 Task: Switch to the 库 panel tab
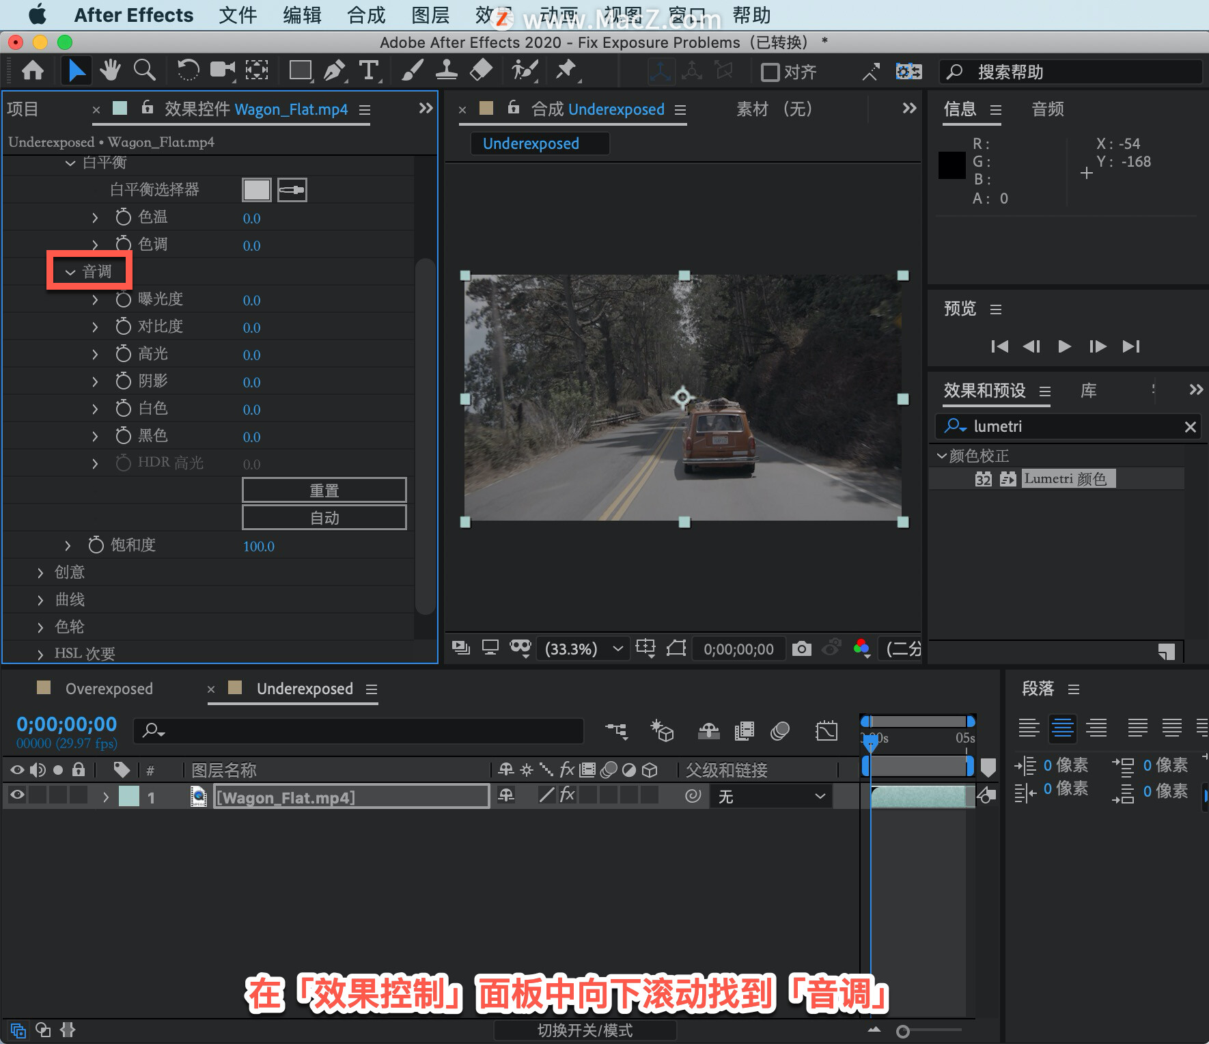1088,391
